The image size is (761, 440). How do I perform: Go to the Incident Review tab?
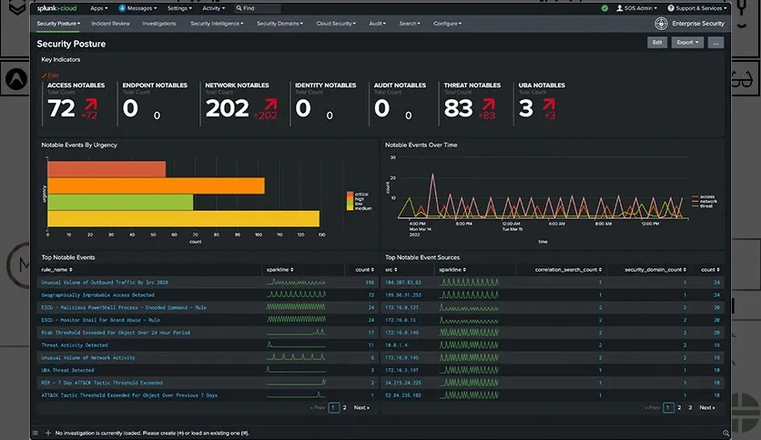click(111, 24)
